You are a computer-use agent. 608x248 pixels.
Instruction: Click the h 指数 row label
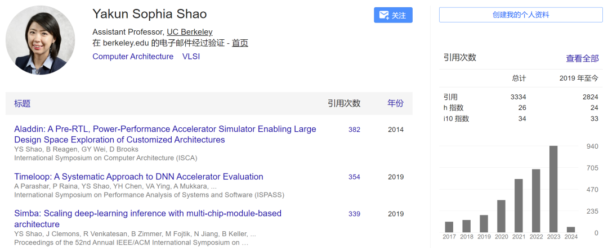click(454, 108)
